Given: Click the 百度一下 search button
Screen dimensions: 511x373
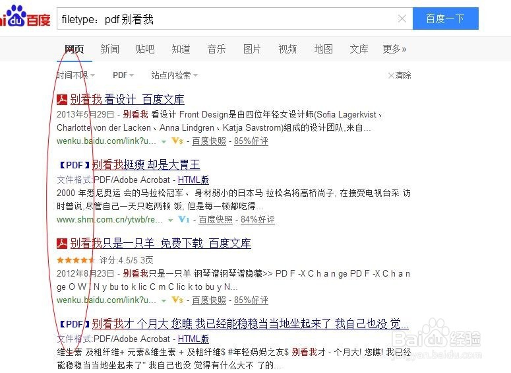Looking at the screenshot, I should coord(445,18).
